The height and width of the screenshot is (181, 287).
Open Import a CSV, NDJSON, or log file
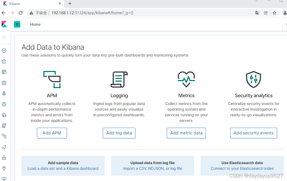[x=153, y=169]
